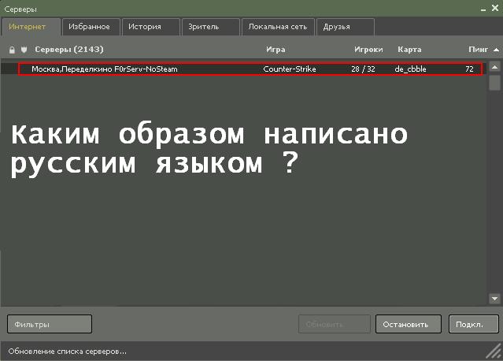Close the Серверы window
Viewport: 503px width, 361px height.
[x=495, y=8]
